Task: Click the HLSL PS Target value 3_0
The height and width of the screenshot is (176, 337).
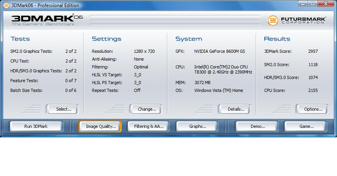Action: [x=137, y=83]
